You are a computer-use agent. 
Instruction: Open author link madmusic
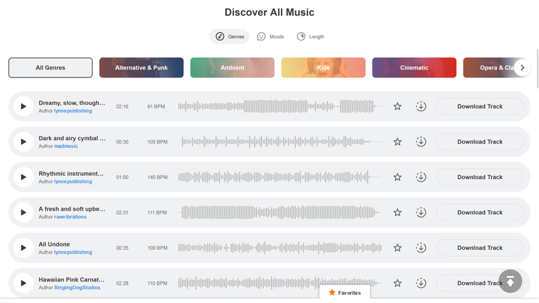(66, 146)
